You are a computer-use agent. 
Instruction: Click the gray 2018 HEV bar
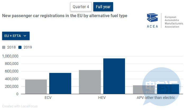(90, 82)
